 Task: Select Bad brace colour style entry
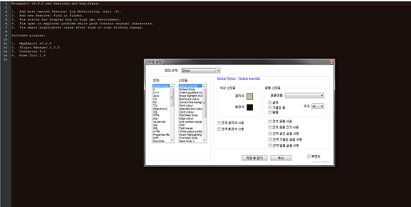pyautogui.click(x=191, y=99)
